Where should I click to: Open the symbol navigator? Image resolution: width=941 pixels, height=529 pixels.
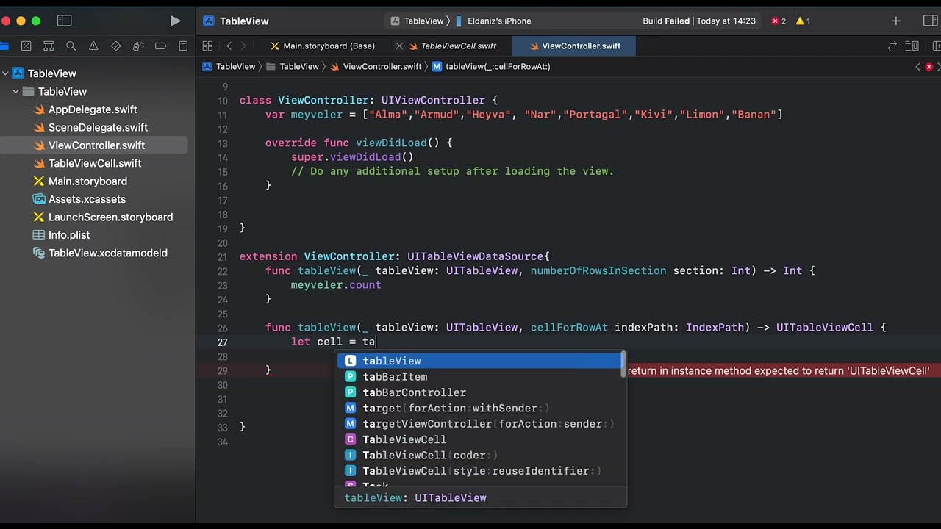tap(49, 46)
